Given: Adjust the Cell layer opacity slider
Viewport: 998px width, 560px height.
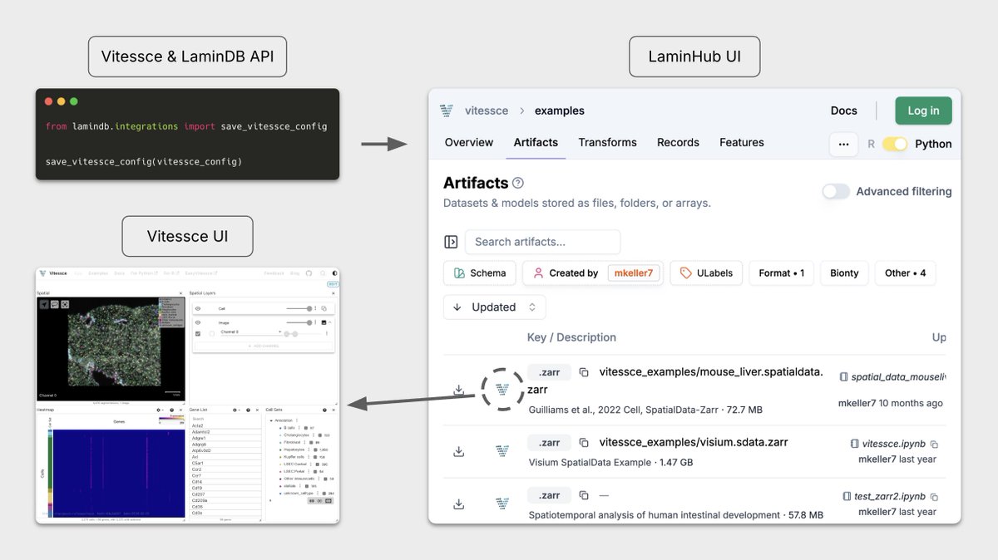Looking at the screenshot, I should click(299, 309).
